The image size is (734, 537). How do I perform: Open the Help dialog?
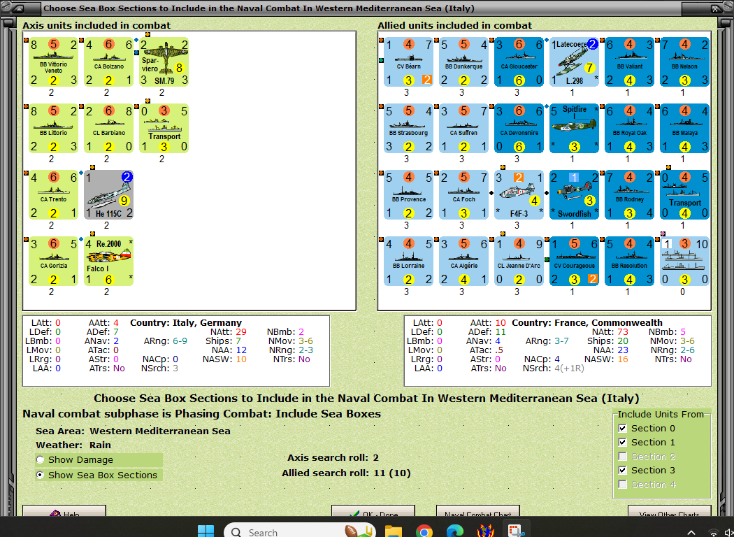[66, 513]
